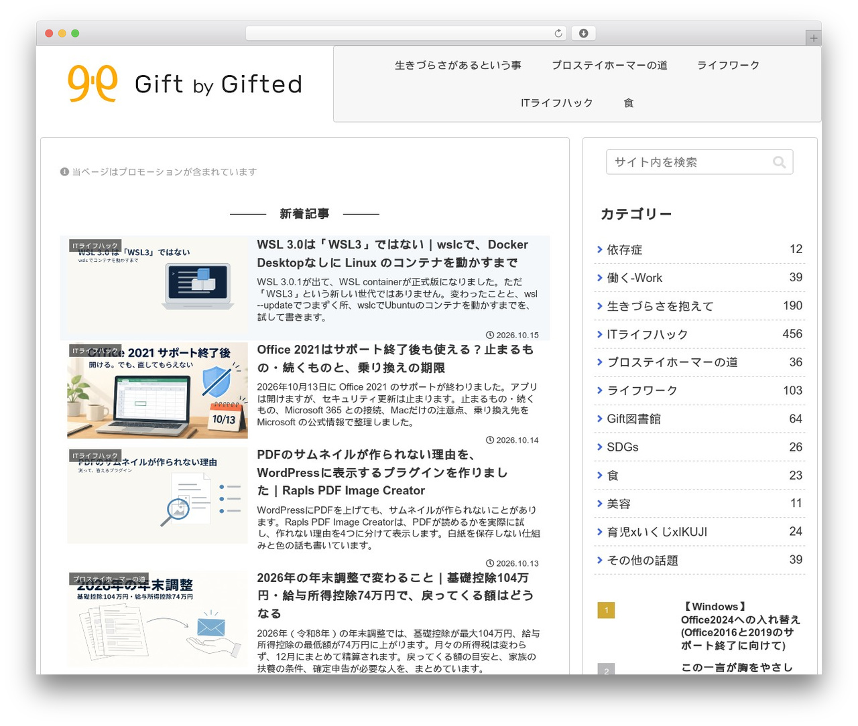The image size is (858, 726).
Task: Click the chevron next to SDGs category
Action: point(599,447)
